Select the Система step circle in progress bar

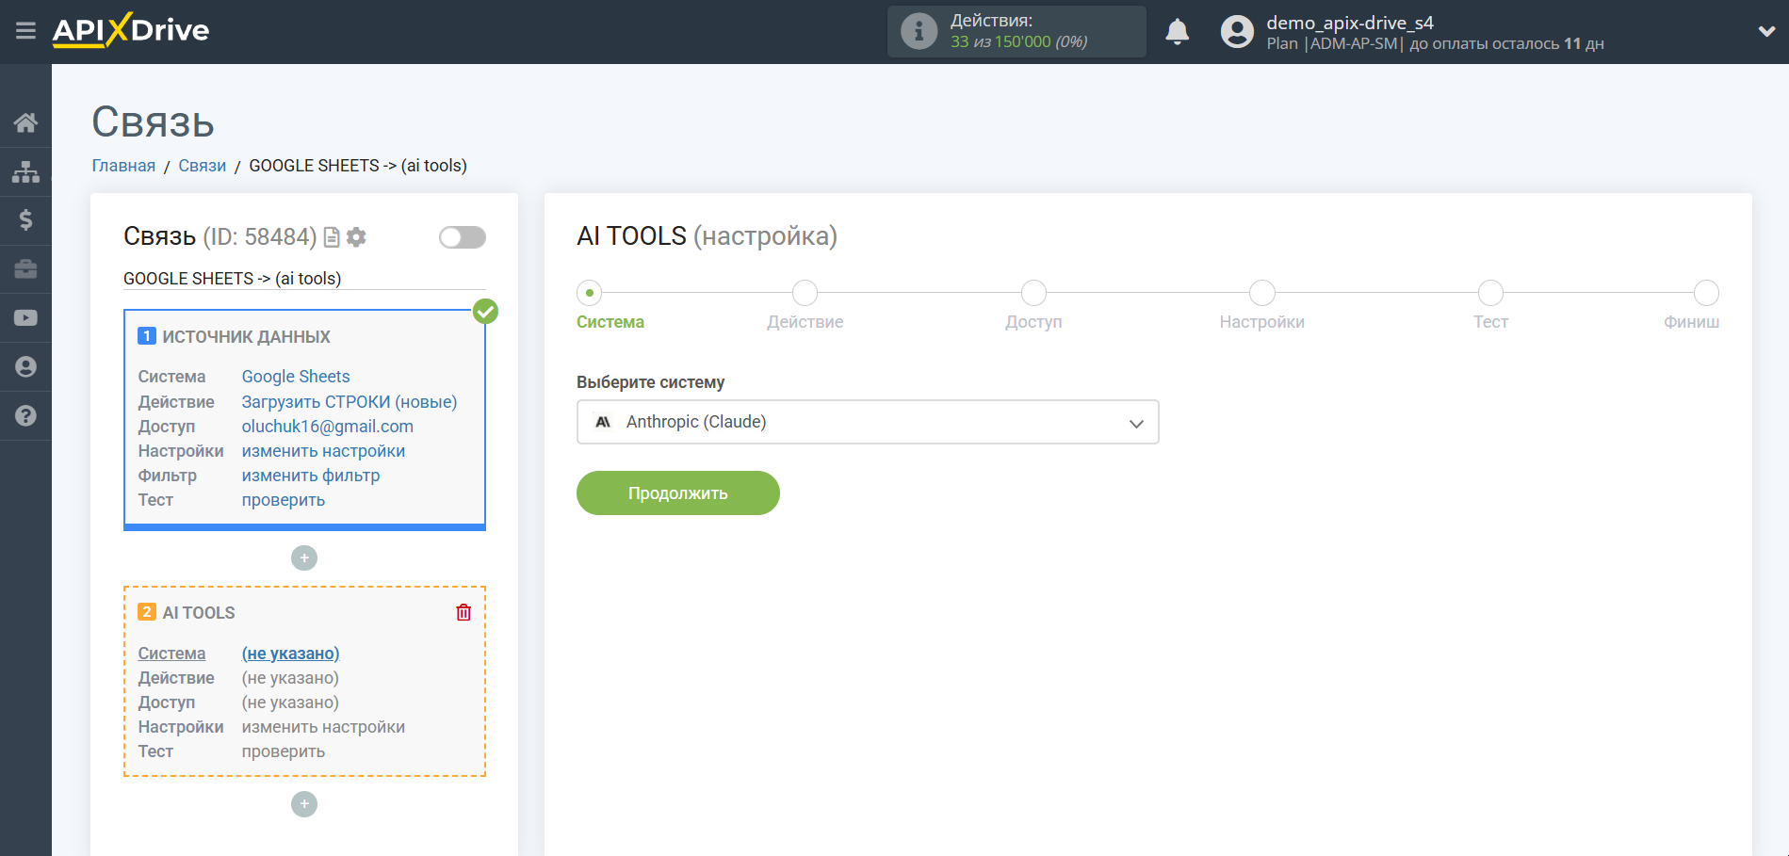pos(589,293)
